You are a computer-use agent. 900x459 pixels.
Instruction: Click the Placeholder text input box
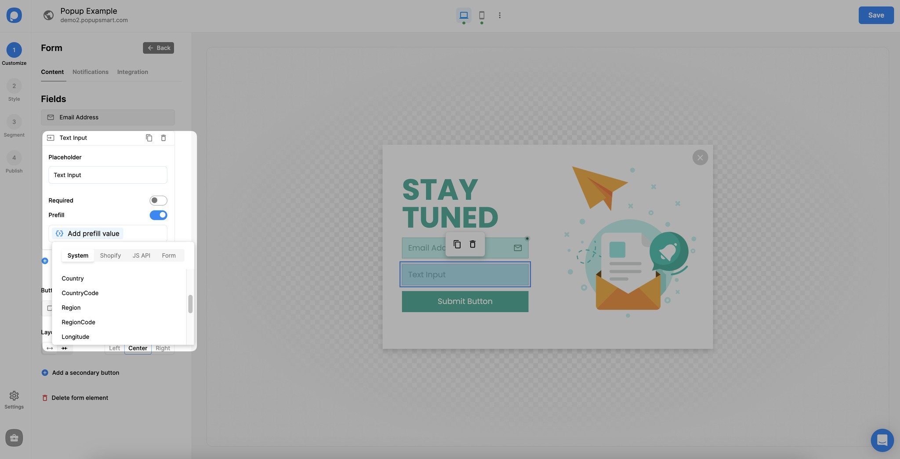[108, 175]
